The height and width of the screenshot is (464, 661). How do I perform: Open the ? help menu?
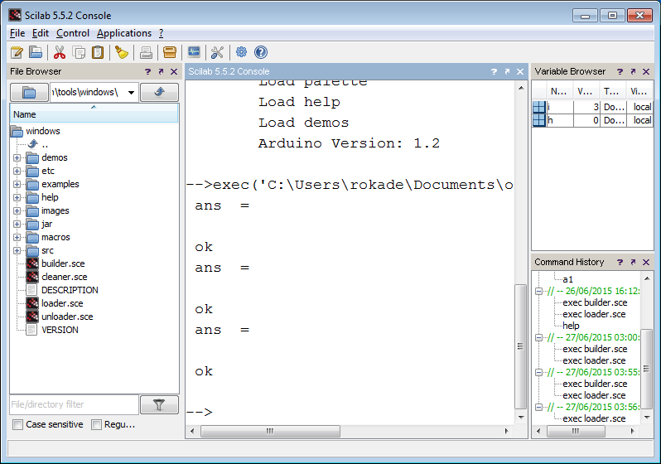click(161, 33)
